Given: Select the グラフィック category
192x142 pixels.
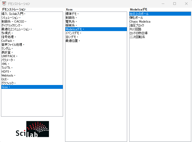Looking at the screenshot, I should [x=32, y=83].
